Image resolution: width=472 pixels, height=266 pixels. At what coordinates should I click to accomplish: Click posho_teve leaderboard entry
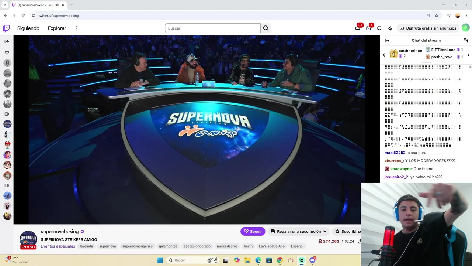(x=444, y=57)
